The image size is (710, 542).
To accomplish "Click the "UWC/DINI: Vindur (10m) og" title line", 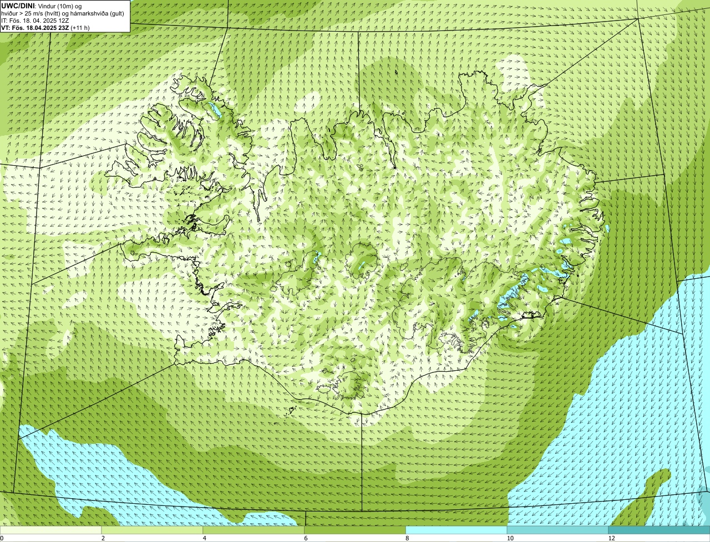I will point(42,6).
